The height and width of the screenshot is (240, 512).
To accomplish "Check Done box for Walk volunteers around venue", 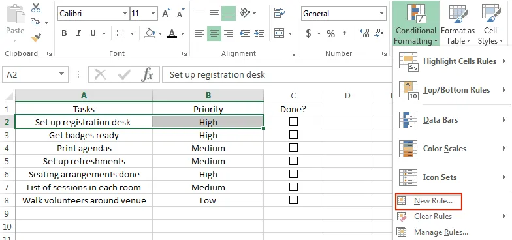I will (294, 200).
